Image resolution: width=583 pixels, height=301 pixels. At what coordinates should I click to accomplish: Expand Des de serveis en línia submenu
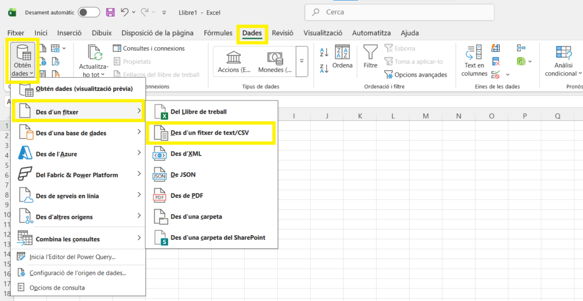pyautogui.click(x=79, y=195)
